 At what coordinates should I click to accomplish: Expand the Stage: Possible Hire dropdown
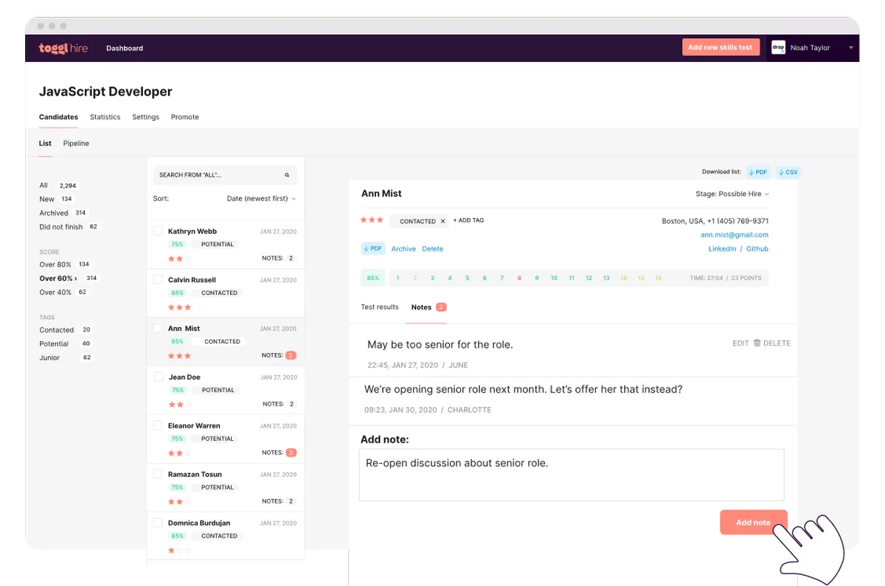pyautogui.click(x=732, y=194)
